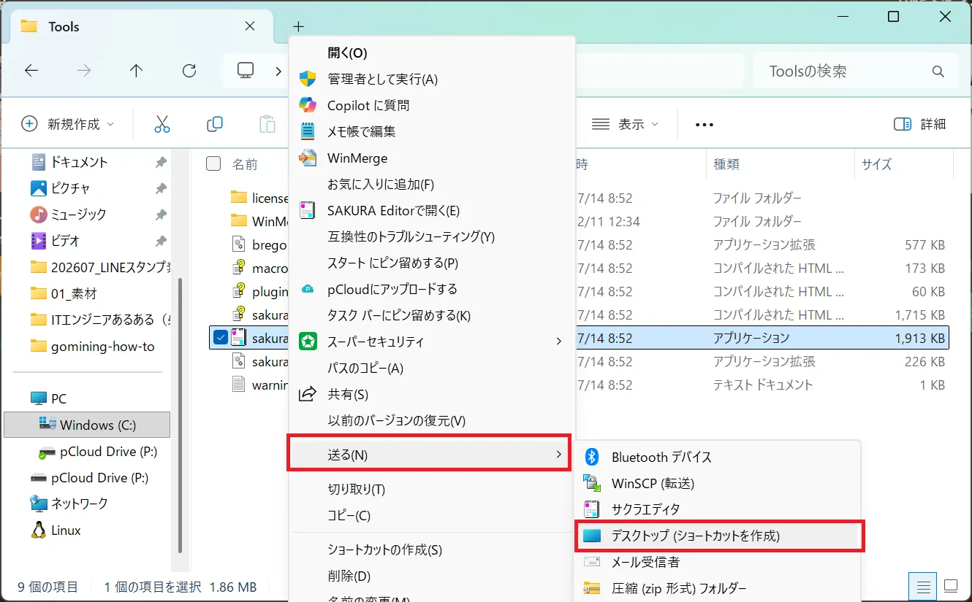Select Bluetooth デバイス in Send to submenu
This screenshot has height=602, width=972.
tap(718, 457)
